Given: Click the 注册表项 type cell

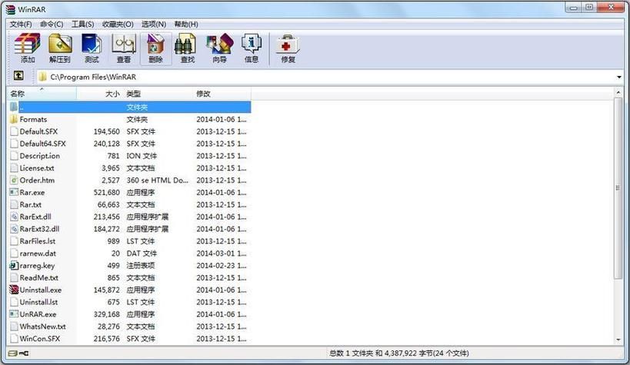Looking at the screenshot, I should pyautogui.click(x=140, y=265).
